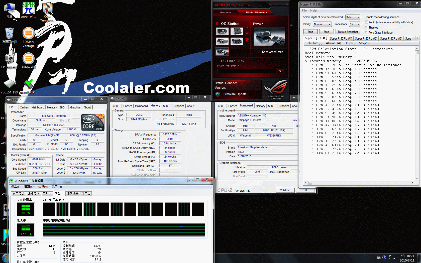Screen dimensions: 421x263
Task: Enable the Audio service checkbox in Hyper PI
Action: pyautogui.click(x=366, y=22)
